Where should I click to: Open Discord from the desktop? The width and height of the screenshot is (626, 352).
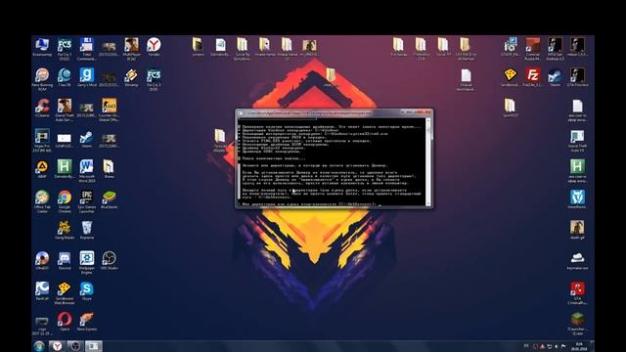pyautogui.click(x=65, y=260)
